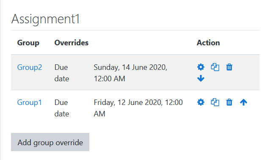Move Group1 override up with arrow
Viewport: 268px width, 160px height.
pos(243,102)
